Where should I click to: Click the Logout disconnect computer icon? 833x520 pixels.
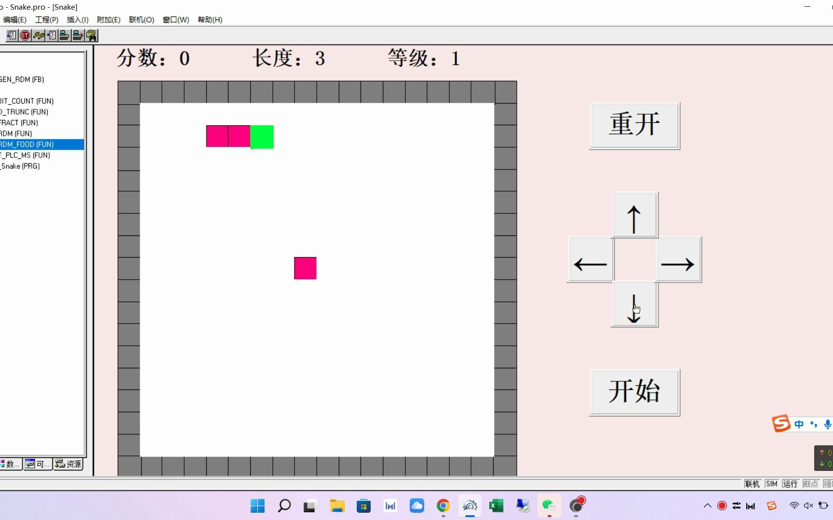tap(78, 35)
